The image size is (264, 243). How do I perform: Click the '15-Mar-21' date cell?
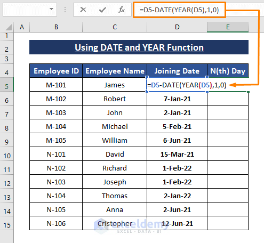coord(177,154)
